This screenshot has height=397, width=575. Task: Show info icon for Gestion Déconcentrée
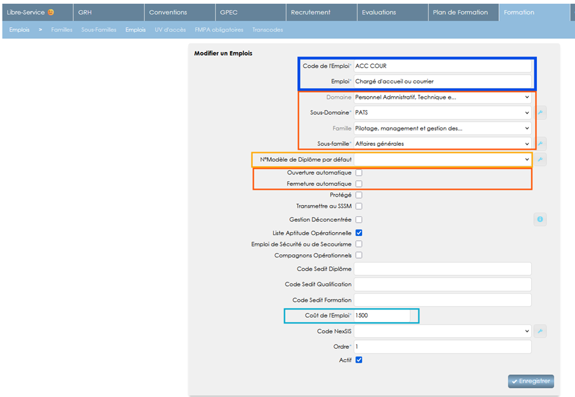coord(539,219)
